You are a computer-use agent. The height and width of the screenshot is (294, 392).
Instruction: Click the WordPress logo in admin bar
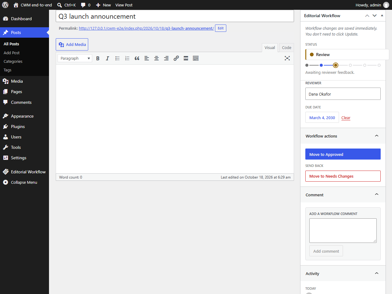[x=5, y=5]
